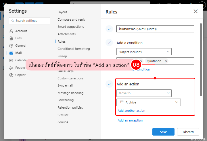Viewport: 207px width, 141px height.
Task: Click the Copilot icon in sidebar
Action: (x=11, y=75)
